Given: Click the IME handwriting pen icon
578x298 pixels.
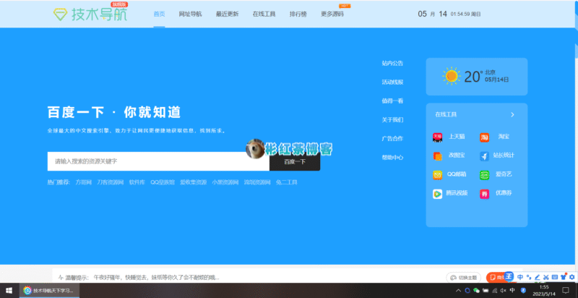Looking at the screenshot, I should click(x=537, y=277).
